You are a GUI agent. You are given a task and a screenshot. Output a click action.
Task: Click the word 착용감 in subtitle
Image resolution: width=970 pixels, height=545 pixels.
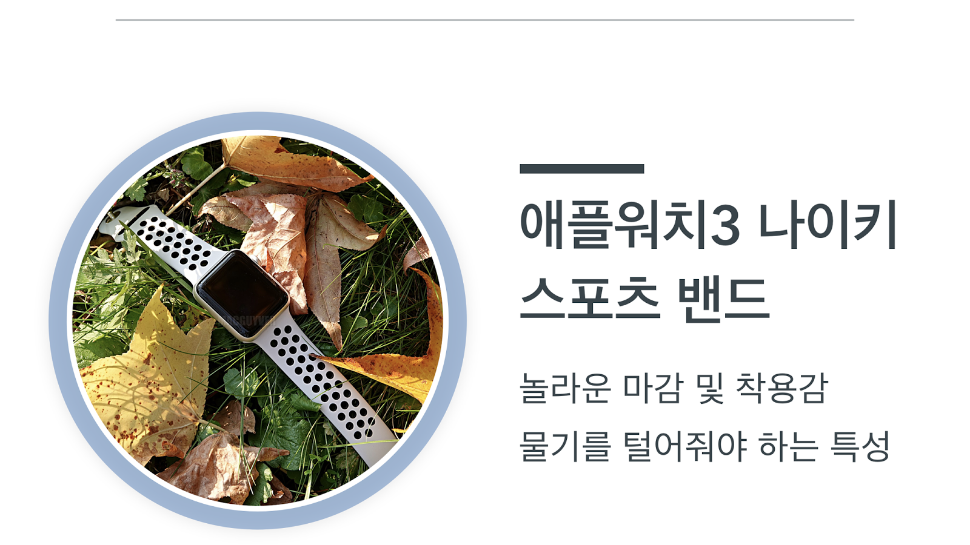tap(781, 388)
